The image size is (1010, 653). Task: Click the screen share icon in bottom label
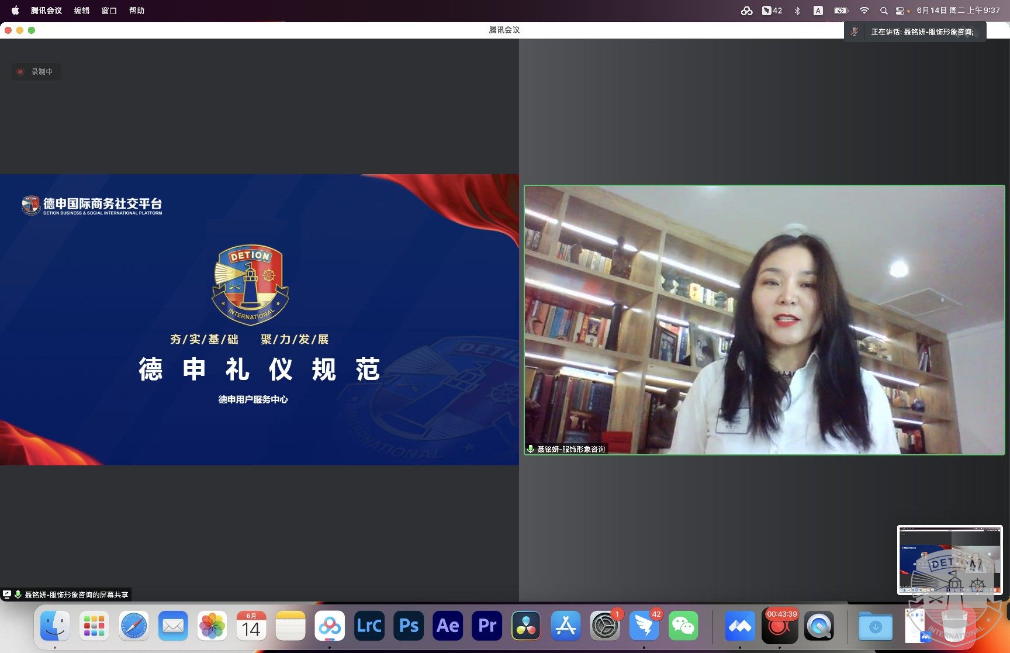(7, 594)
